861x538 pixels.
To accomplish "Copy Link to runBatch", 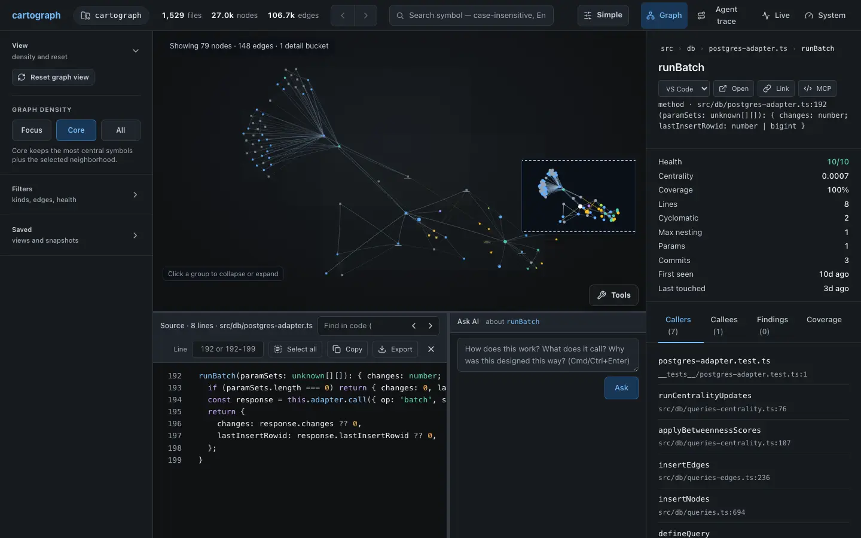I will 776,88.
